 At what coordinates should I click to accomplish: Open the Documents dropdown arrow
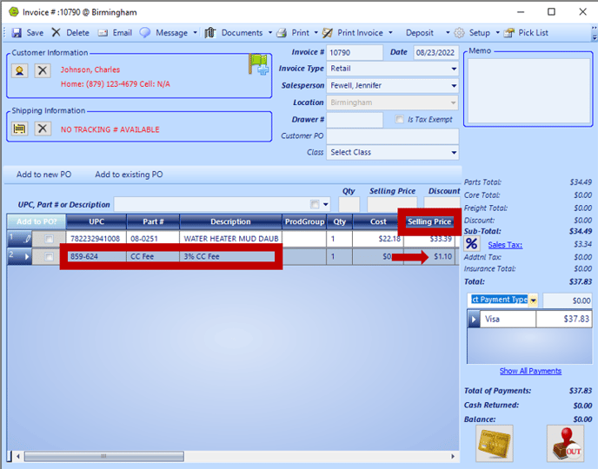coord(270,33)
